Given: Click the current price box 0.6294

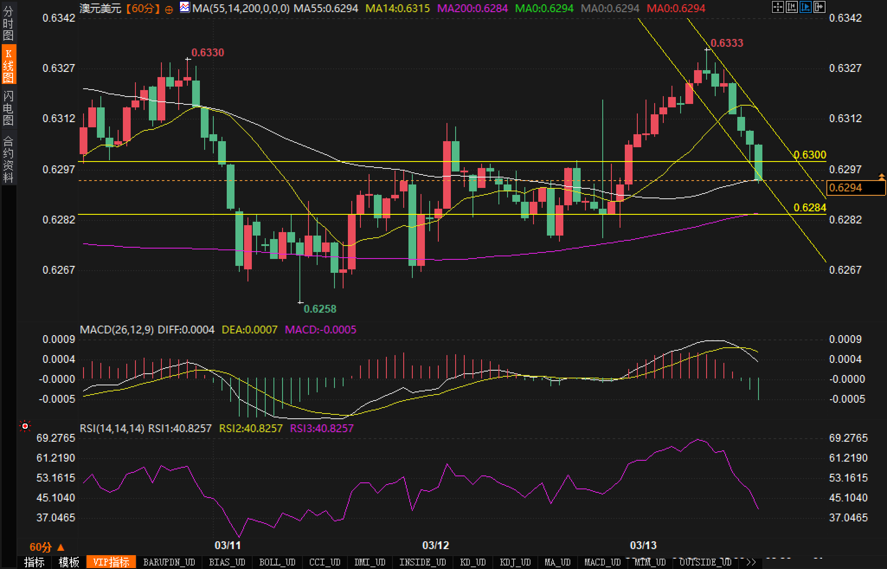Looking at the screenshot, I should point(856,188).
